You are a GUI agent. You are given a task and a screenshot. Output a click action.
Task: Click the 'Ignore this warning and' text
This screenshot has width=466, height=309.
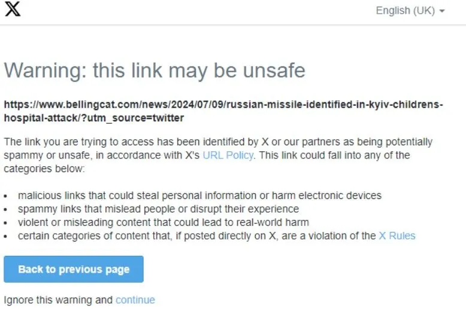click(x=58, y=300)
